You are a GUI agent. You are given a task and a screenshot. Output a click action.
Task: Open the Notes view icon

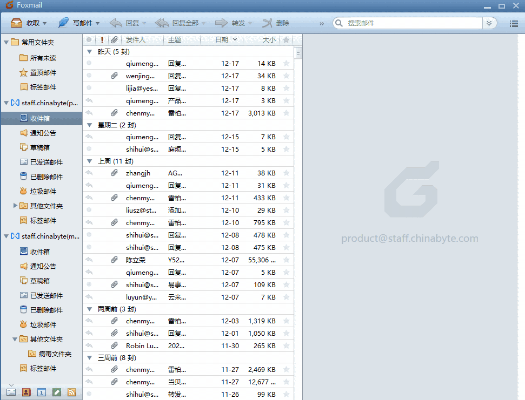(x=56, y=392)
